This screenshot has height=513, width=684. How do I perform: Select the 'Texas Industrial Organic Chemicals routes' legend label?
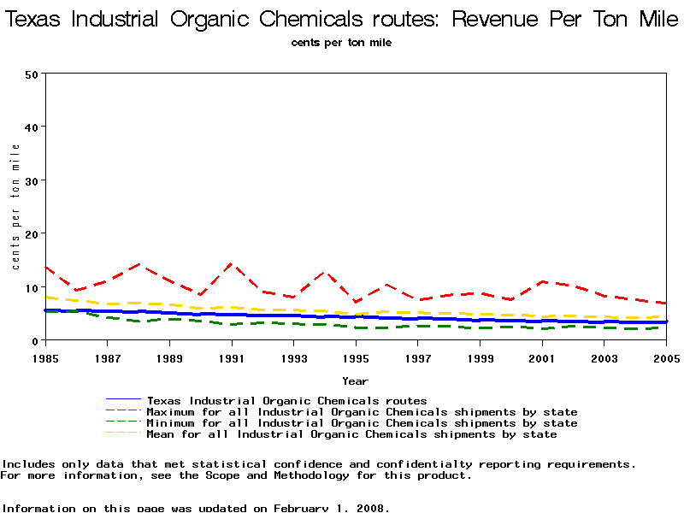coord(286,400)
